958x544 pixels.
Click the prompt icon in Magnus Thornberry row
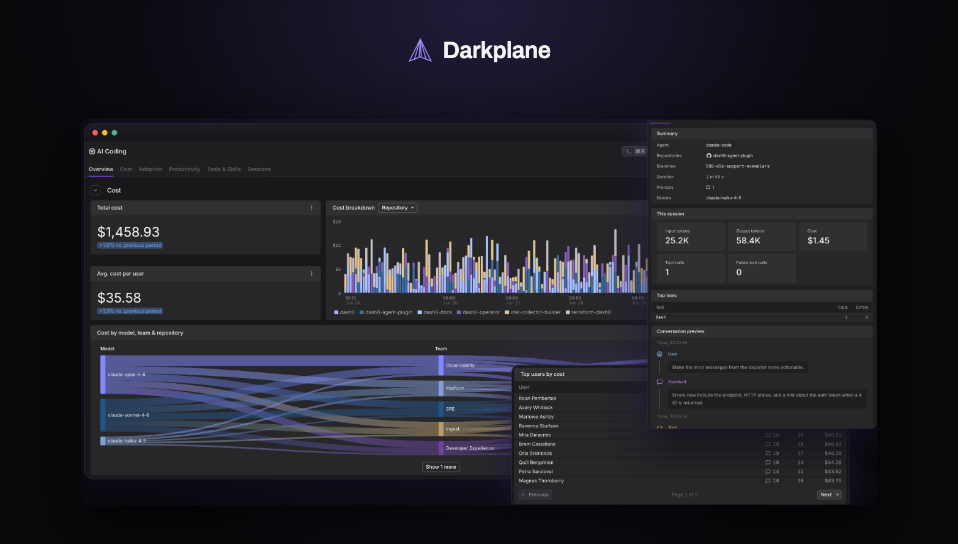[768, 481]
